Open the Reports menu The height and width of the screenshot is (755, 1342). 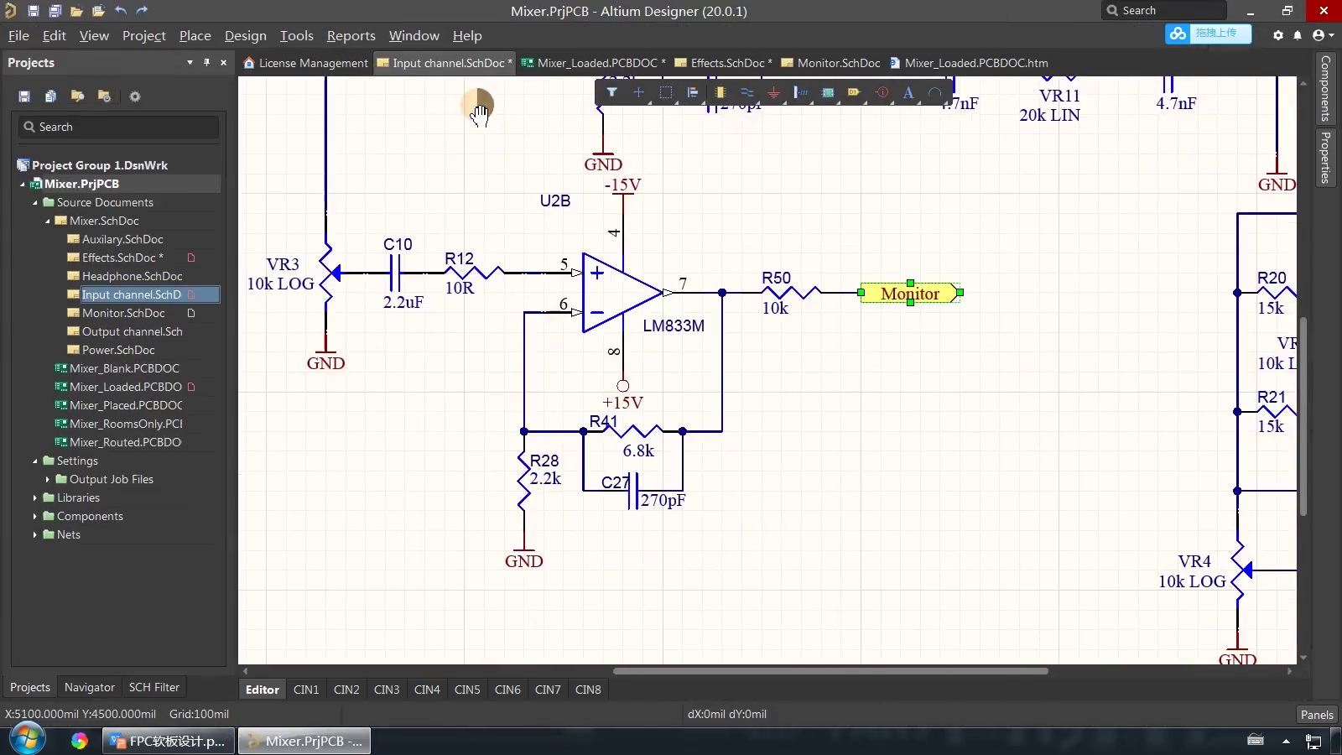coord(351,36)
